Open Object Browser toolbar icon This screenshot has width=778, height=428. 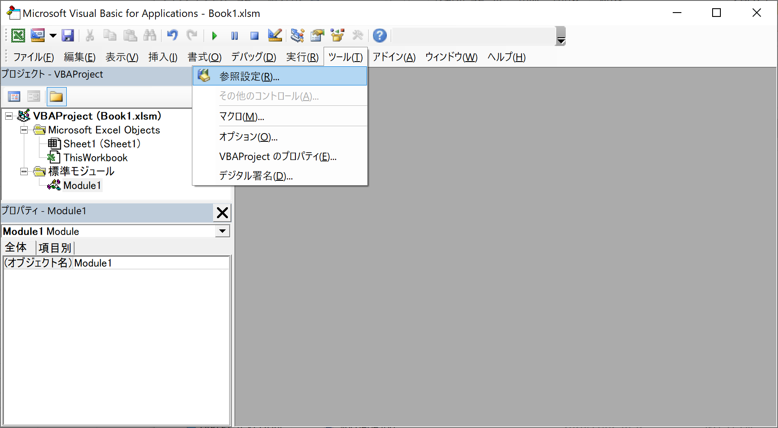tap(337, 36)
